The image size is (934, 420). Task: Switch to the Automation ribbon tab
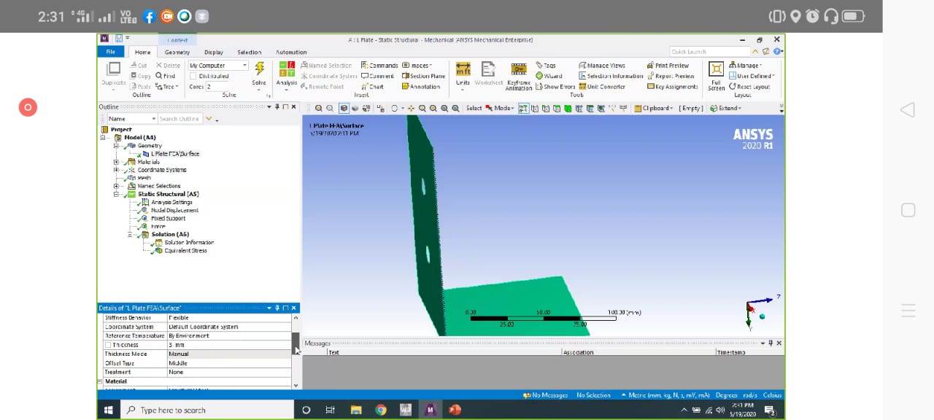click(291, 52)
